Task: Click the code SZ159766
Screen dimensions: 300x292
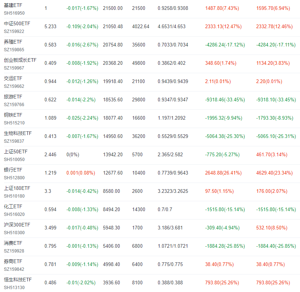Action: pyautogui.click(x=14, y=105)
